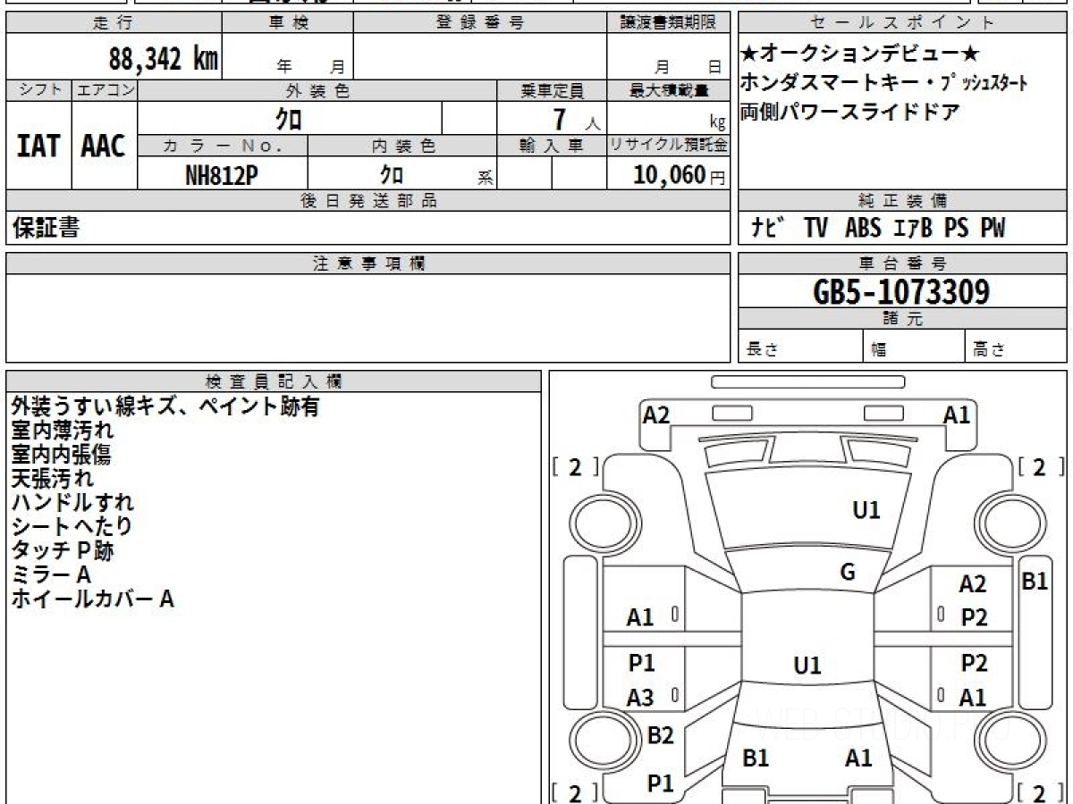Click the 後日発送部品 header
This screenshot has width=1073, height=804.
tap(368, 201)
